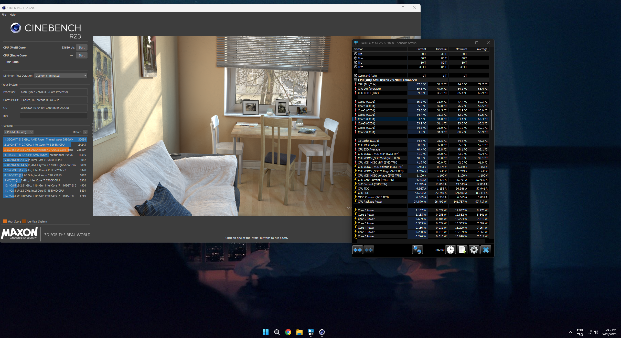Open network display tray icon
621x338 pixels.
(590, 332)
